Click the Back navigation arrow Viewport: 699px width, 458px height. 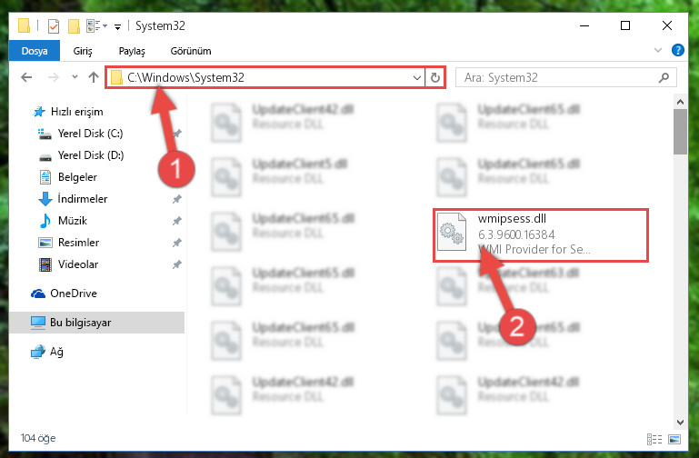[26, 77]
